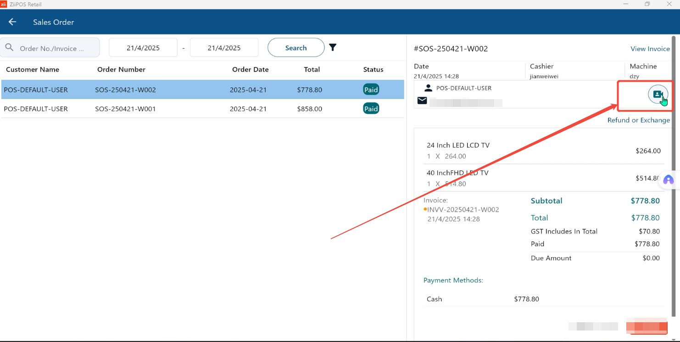This screenshot has width=680, height=342.
Task: Open the View Invoice link
Action: pyautogui.click(x=650, y=49)
